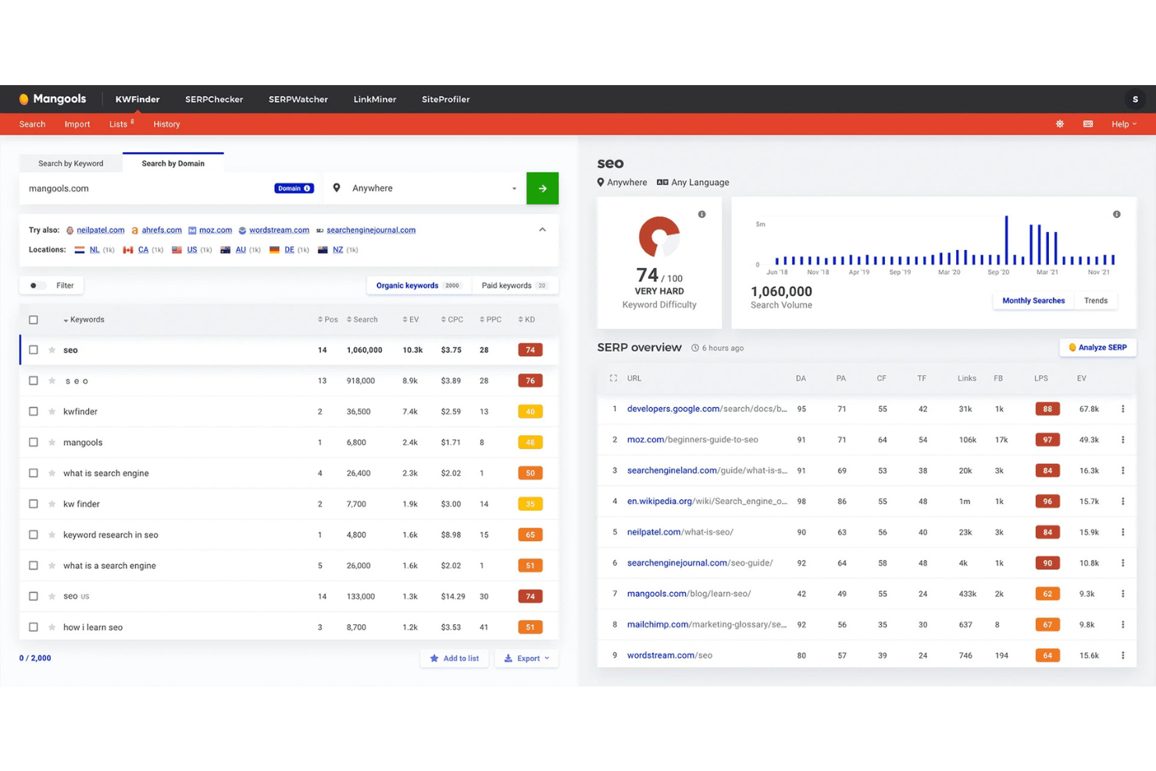Open SERPChecker in top navigation
The width and height of the screenshot is (1156, 771).
pyautogui.click(x=214, y=99)
